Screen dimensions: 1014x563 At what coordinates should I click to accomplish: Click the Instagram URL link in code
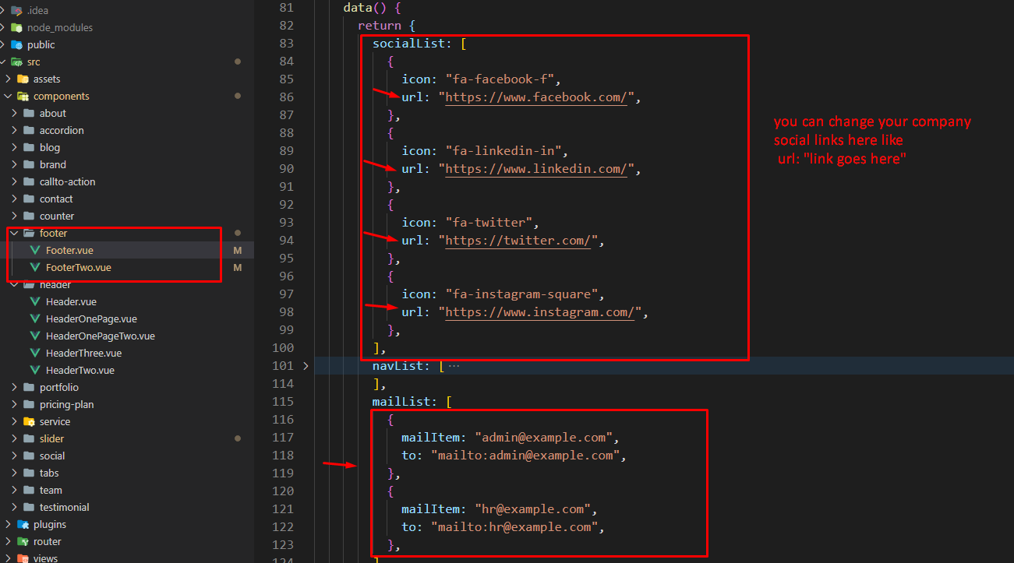click(x=540, y=312)
